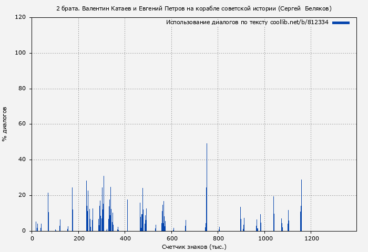
Task: Click the x-axis tick label 600
Action: [172, 238]
